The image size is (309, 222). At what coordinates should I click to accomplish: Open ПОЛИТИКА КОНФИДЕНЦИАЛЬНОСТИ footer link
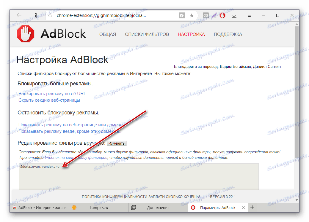pyautogui.click(x=114, y=197)
